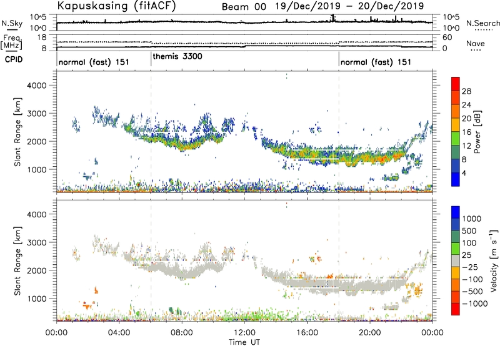Click the 10^5 tick beside N.Sky label
Screen dimensions: 500x346
pos(38,17)
